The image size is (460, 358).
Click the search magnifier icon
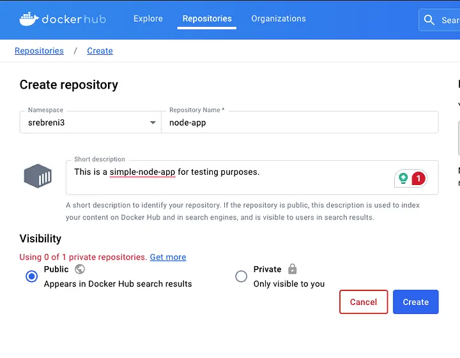pos(430,20)
